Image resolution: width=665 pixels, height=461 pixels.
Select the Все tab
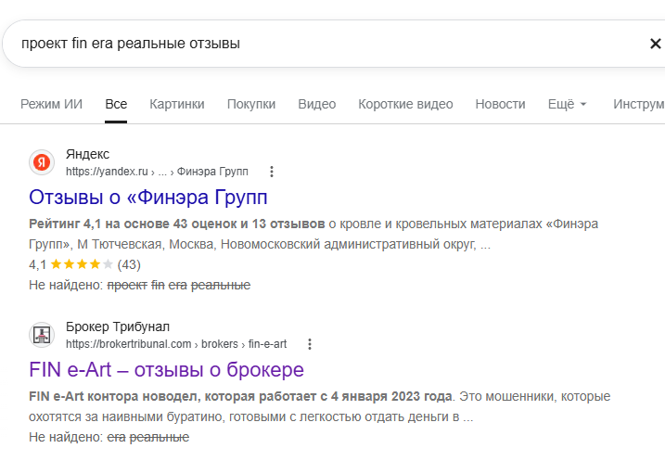coord(116,104)
